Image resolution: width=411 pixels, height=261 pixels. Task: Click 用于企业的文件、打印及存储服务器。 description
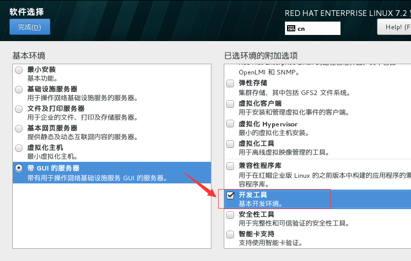click(x=83, y=117)
